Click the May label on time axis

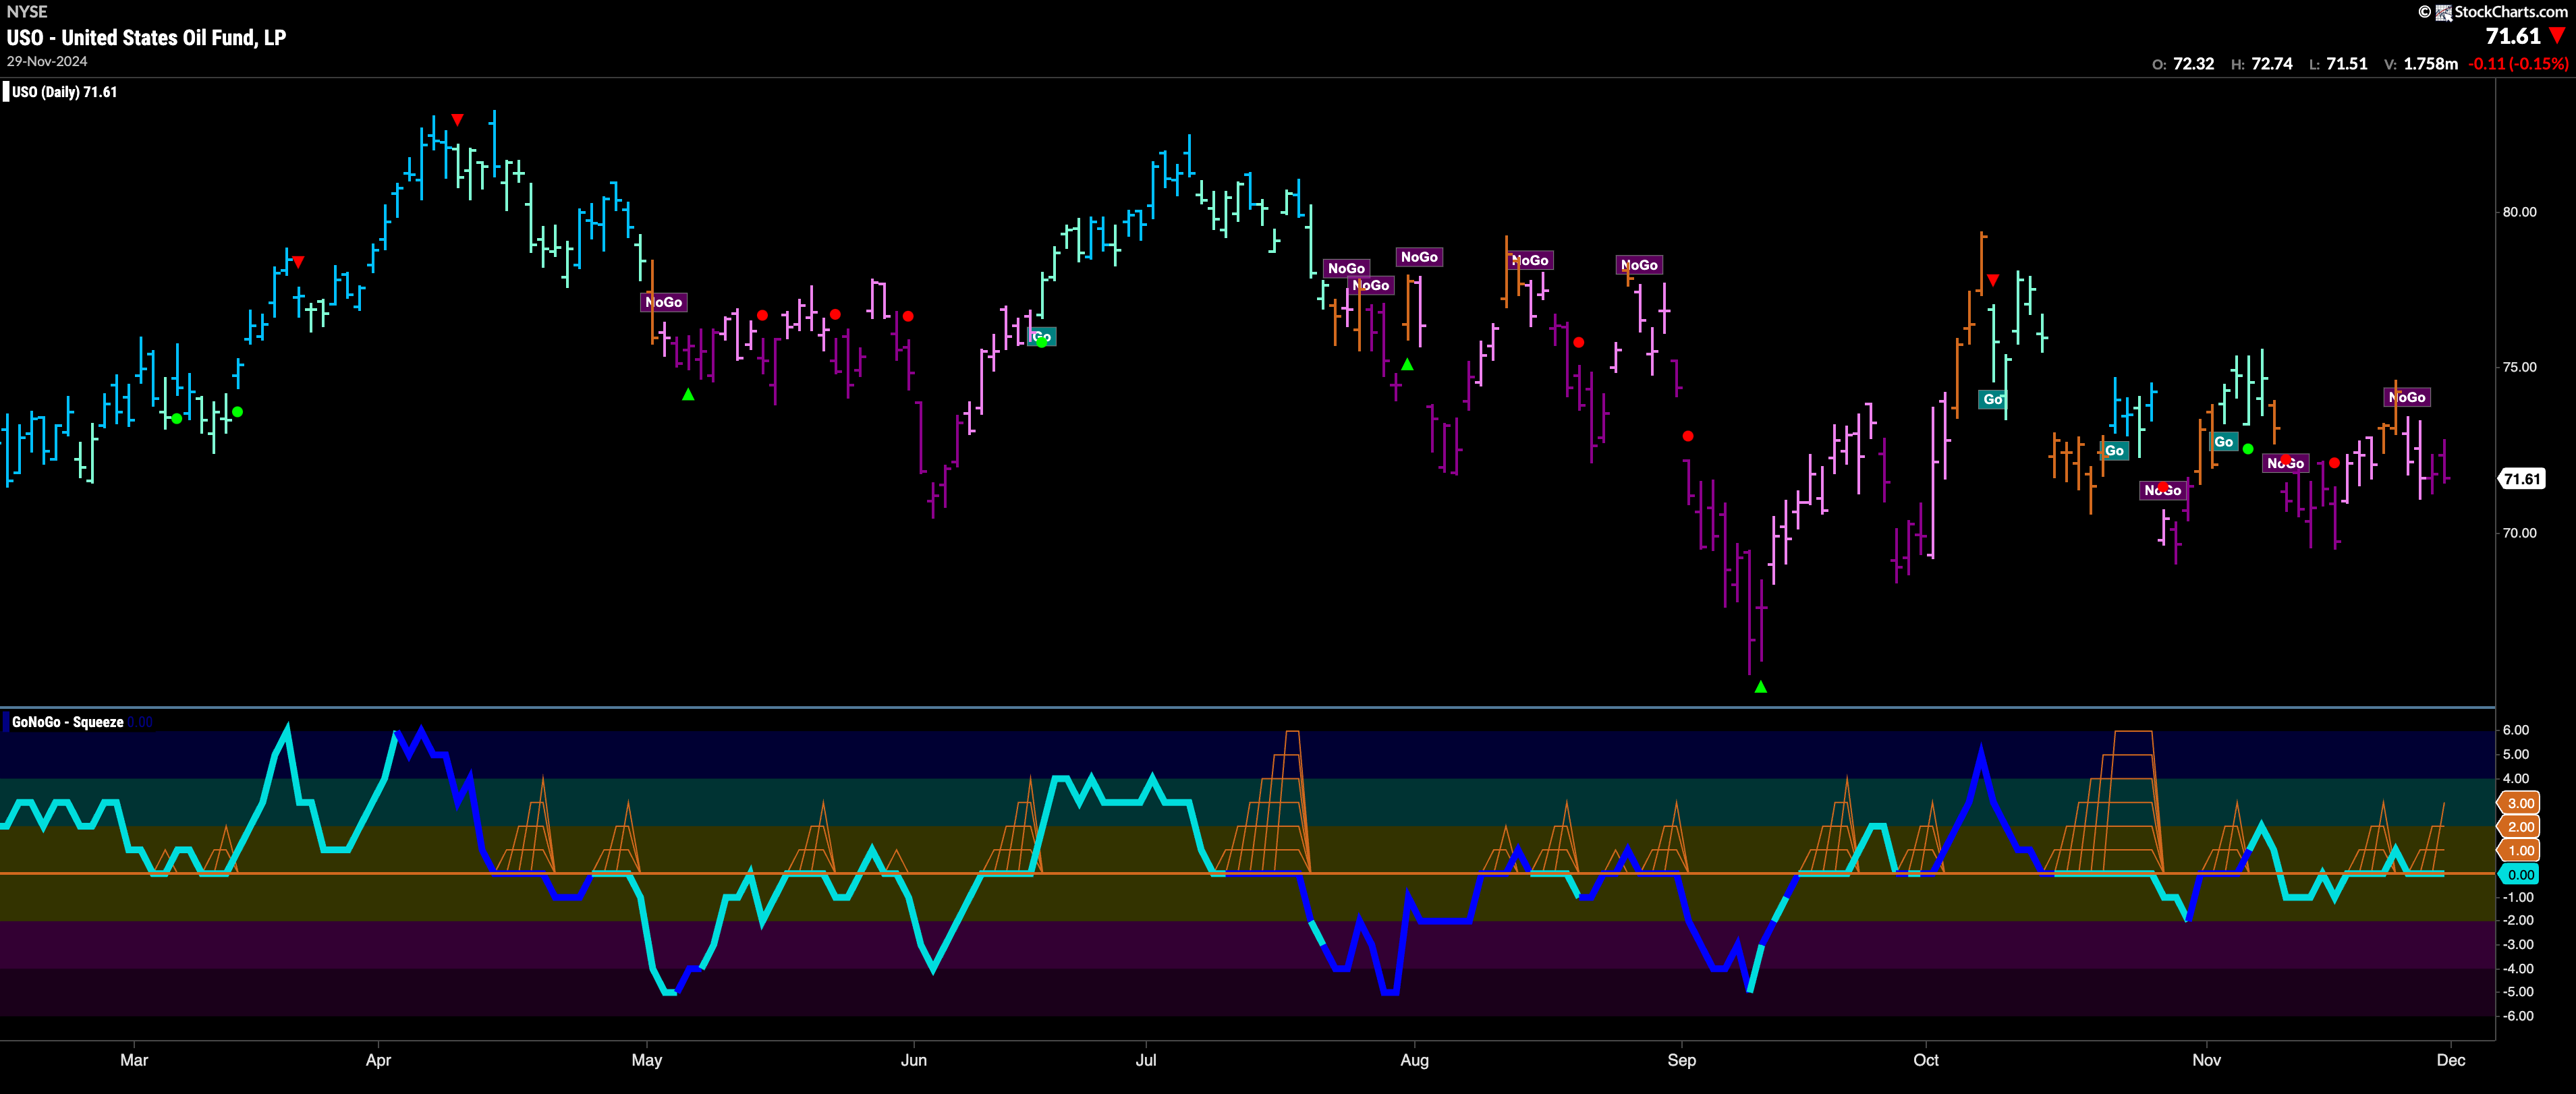[x=647, y=1060]
